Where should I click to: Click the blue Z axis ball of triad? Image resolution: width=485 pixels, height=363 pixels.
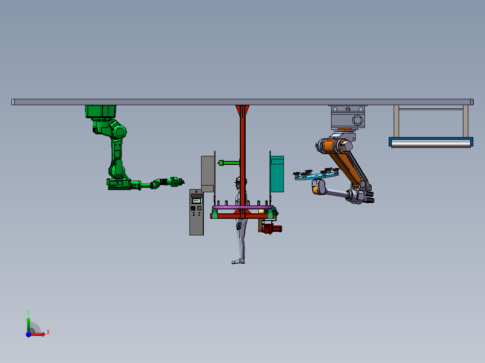click(x=28, y=334)
